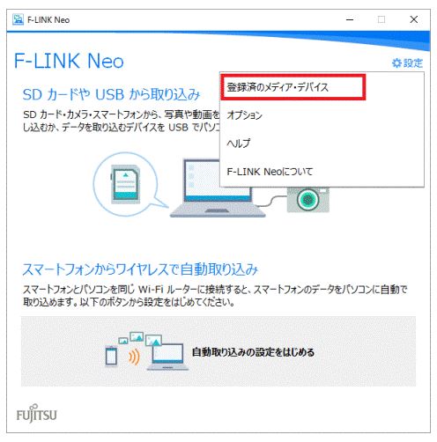Click the スマートフォンからワイヤレスで自動取り込み heading
Viewport: 437px width, 442px height.
click(x=140, y=269)
